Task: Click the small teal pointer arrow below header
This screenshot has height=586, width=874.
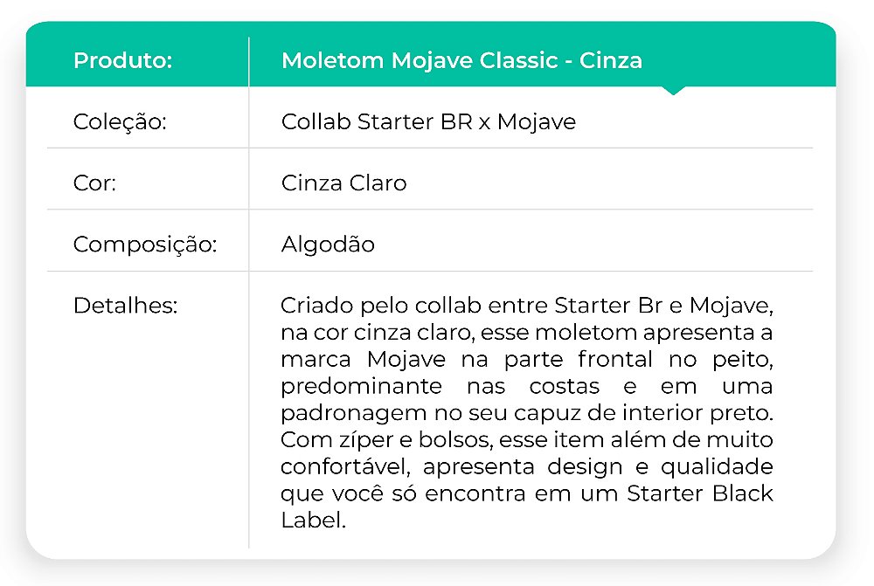Action: point(673,90)
